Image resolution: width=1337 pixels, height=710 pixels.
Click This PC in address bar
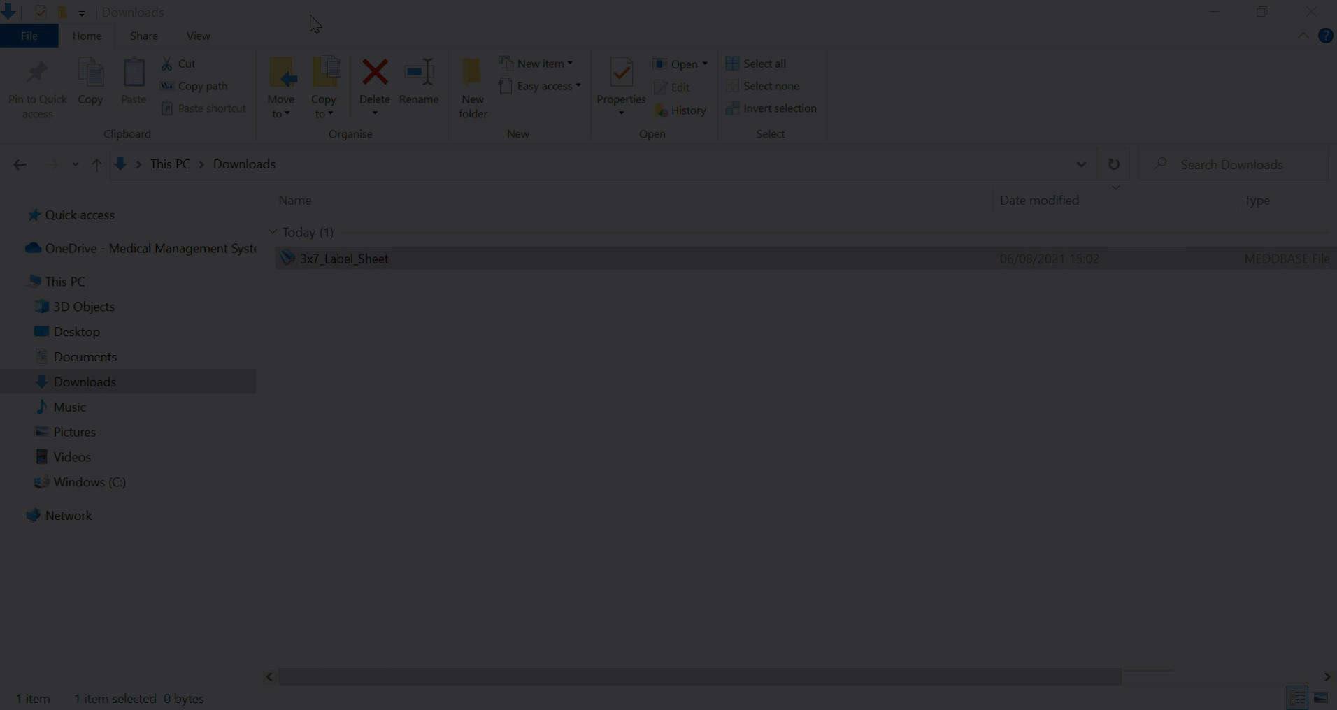pos(170,164)
